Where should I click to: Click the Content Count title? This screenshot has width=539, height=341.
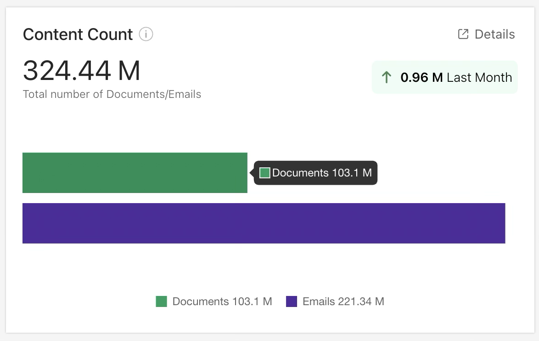(x=78, y=34)
